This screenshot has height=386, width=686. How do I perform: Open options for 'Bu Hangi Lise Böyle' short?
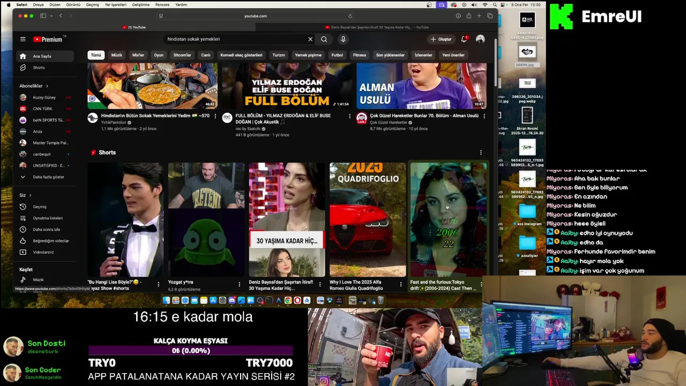pyautogui.click(x=158, y=284)
